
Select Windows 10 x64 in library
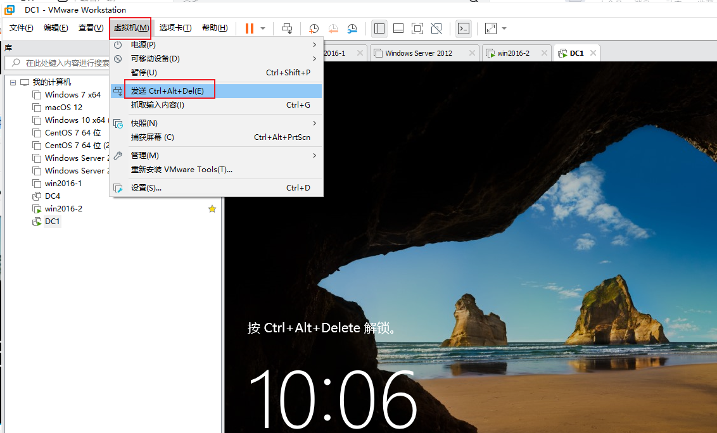[75, 120]
